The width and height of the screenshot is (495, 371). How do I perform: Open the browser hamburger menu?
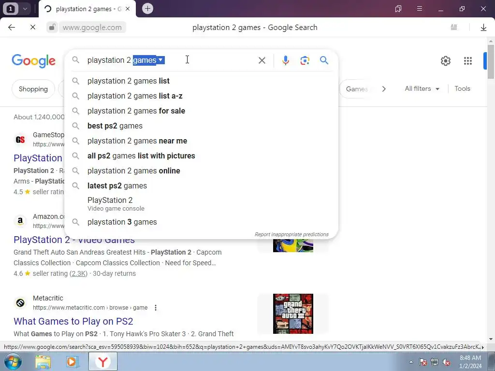click(419, 9)
